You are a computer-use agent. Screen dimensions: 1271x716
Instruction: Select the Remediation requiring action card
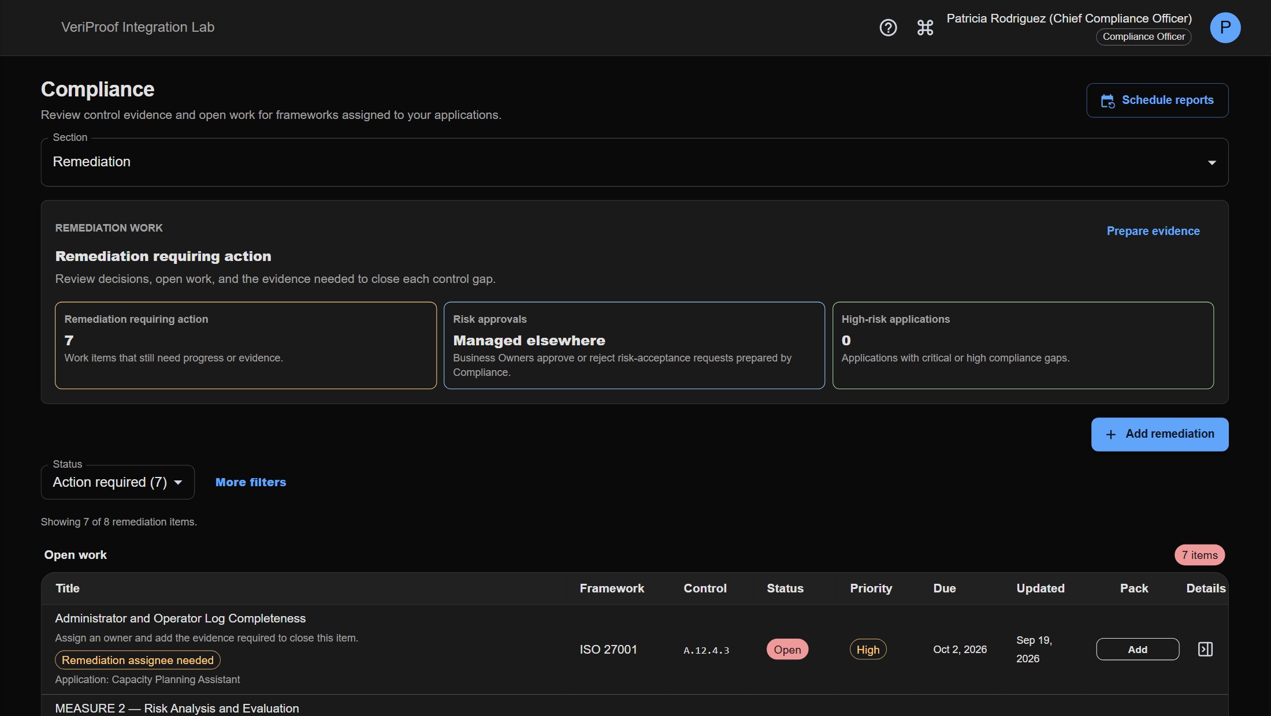(x=246, y=345)
